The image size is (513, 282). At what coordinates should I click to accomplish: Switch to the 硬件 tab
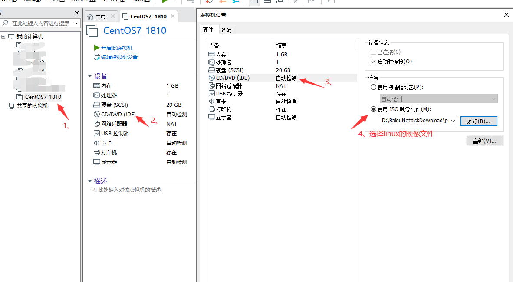(x=208, y=30)
